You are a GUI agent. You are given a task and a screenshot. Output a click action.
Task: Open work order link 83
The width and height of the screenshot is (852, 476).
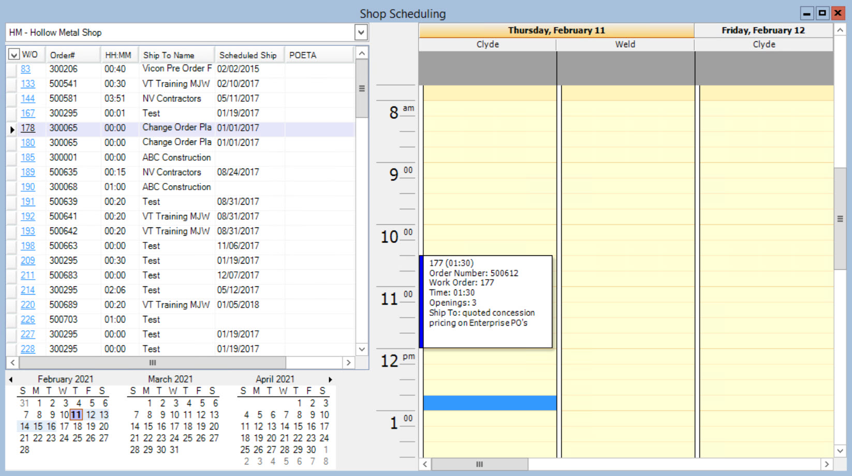(x=25, y=69)
